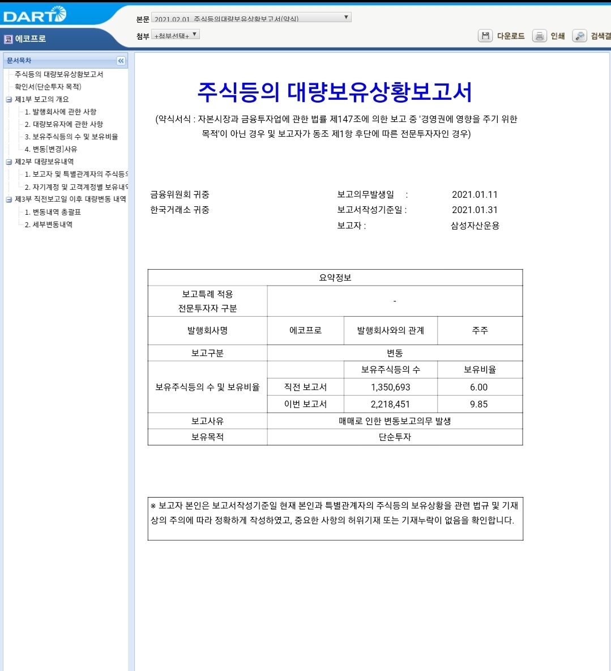Image resolution: width=611 pixels, height=671 pixels.
Task: Click the 에코프로 company name in header
Action: [31, 39]
